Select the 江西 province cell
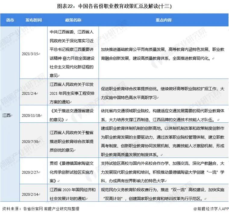Viewport: 229px width, 215px height. coord(8,115)
